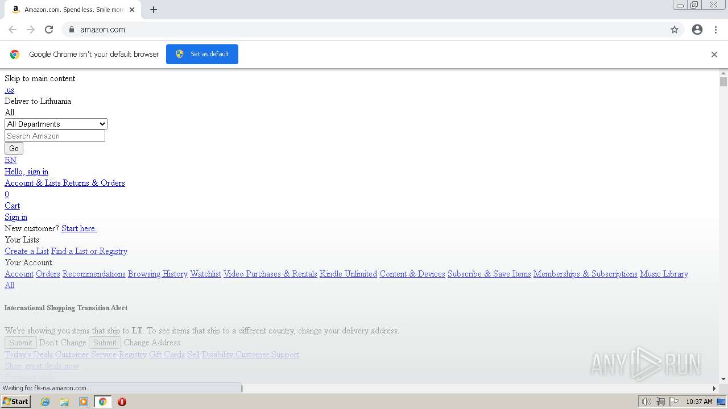Click the horizontal scrollbar right arrow

[x=714, y=388]
